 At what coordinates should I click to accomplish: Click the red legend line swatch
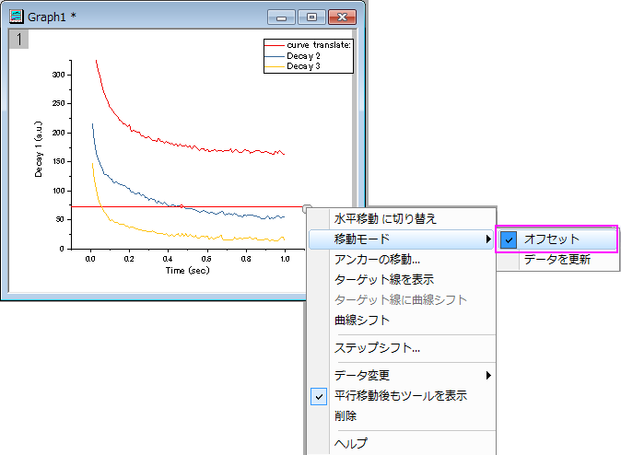pos(275,46)
